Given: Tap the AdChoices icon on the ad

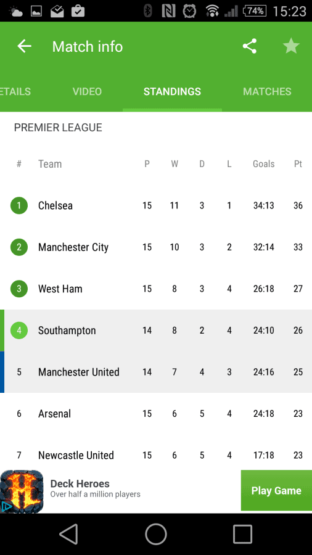Looking at the screenshot, I should coord(6,506).
